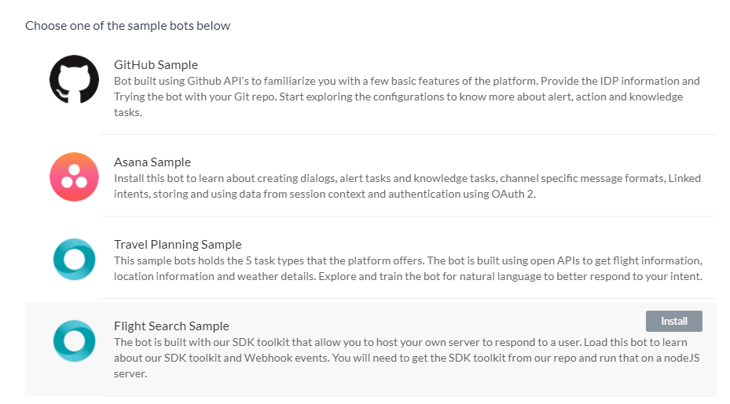This screenshot has height=404, width=730.
Task: Select the highlighted Flight Search Sample row
Action: (x=371, y=349)
